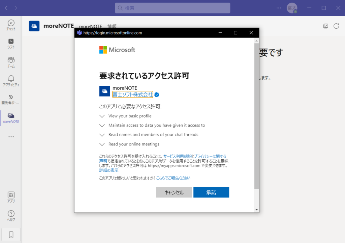
Task: Click the Teams icon in the login window title bar
Action: tap(79, 33)
